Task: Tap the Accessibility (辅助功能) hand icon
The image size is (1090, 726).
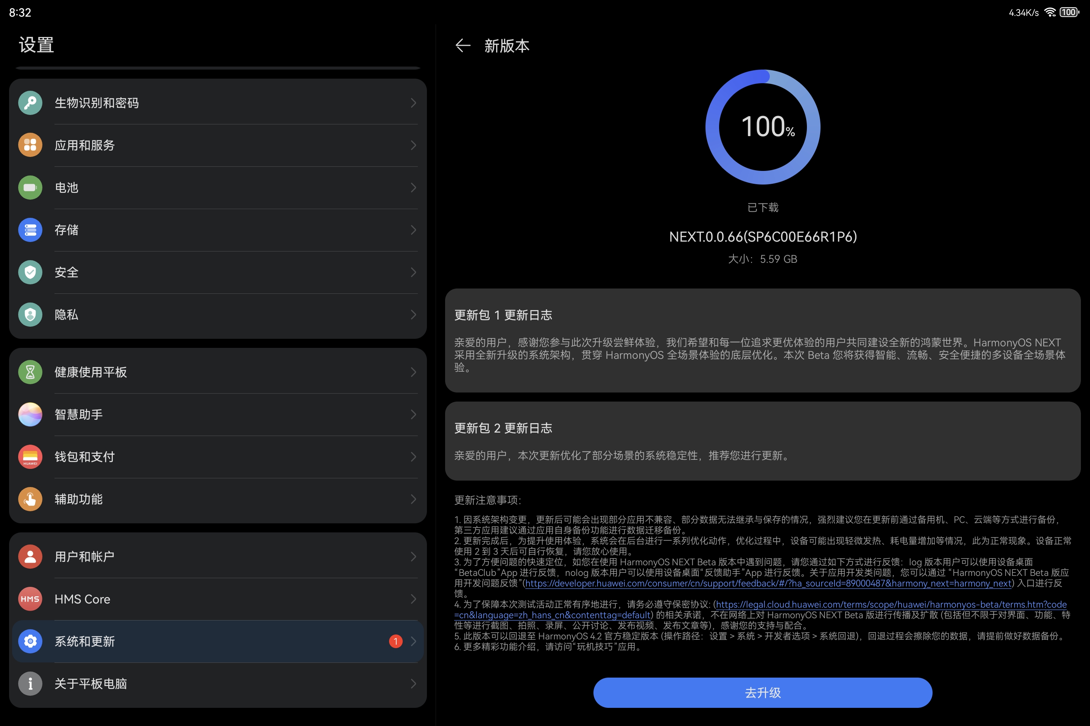Action: point(30,499)
